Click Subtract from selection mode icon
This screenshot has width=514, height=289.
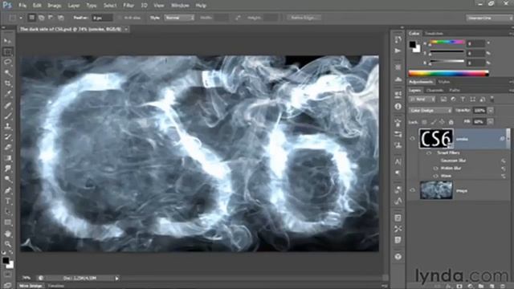[x=51, y=18]
